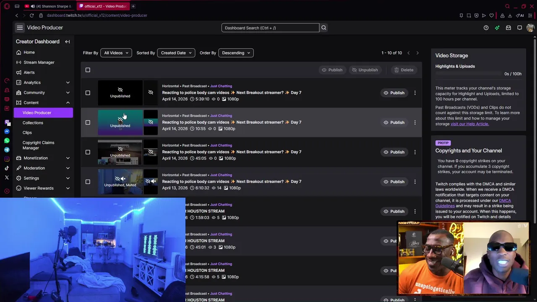The height and width of the screenshot is (302, 537).
Task: Open TikTok in the Opera sidebar
Action: point(7,168)
